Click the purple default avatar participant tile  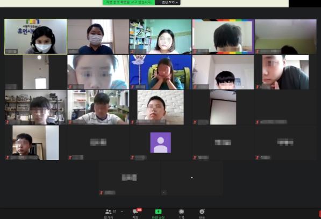point(160,143)
